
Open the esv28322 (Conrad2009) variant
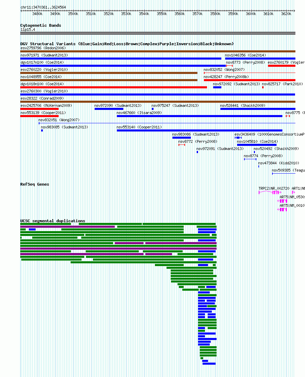[42, 99]
